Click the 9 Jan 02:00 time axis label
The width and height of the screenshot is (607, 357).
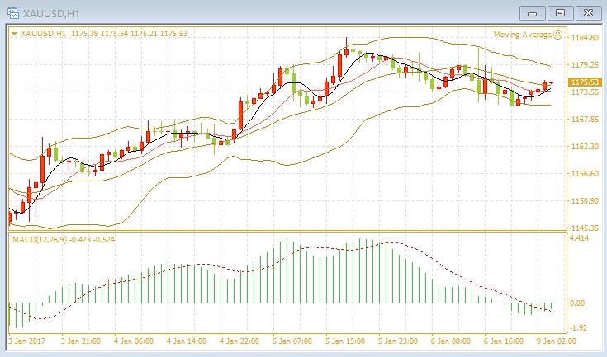(x=557, y=341)
